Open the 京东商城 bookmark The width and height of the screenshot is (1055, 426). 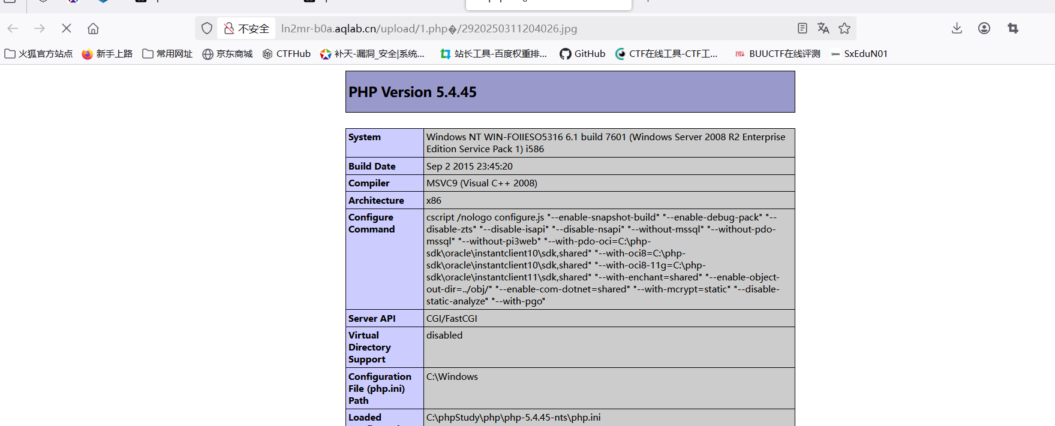pyautogui.click(x=227, y=54)
